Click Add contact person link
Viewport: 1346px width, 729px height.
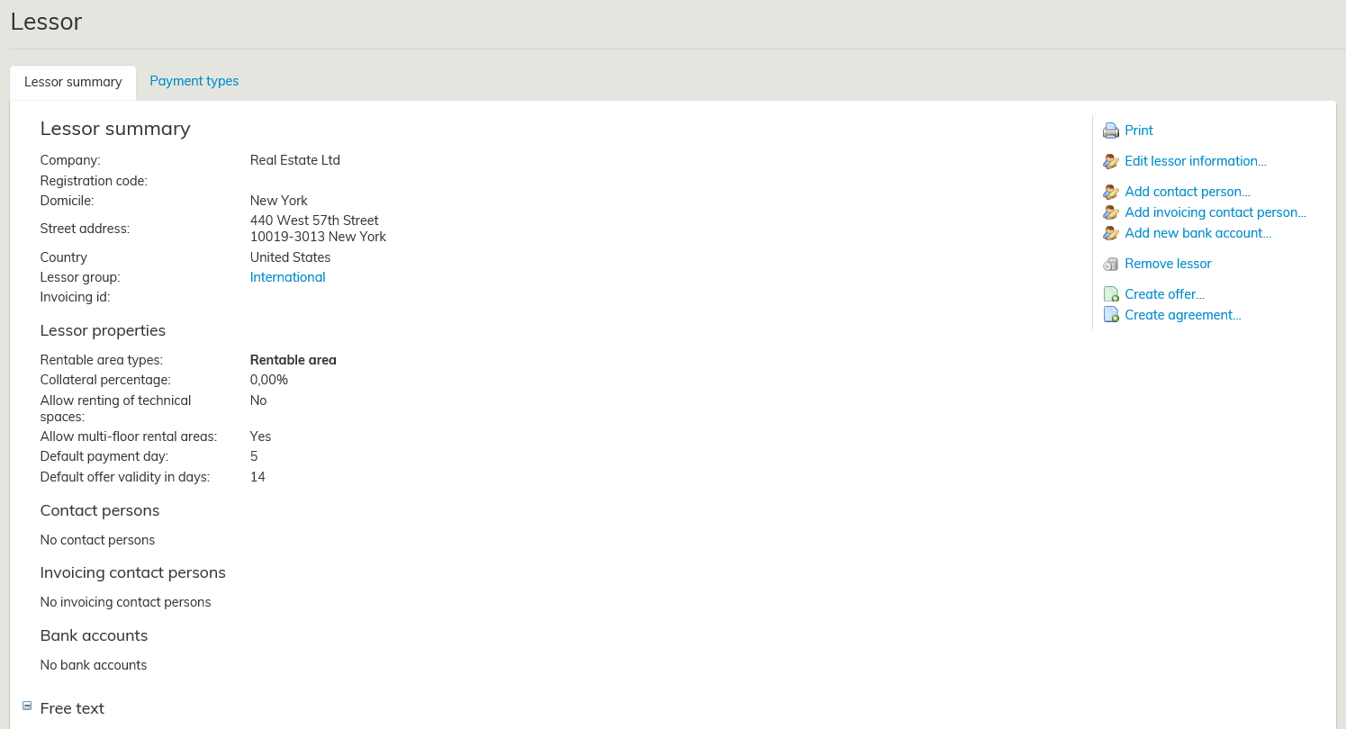1188,192
